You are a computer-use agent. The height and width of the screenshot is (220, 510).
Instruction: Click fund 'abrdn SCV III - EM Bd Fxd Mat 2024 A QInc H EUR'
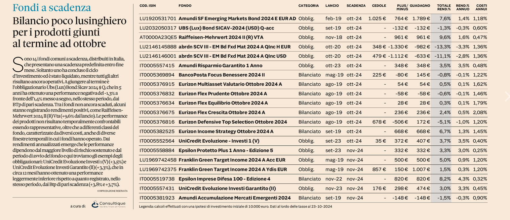(x=235, y=47)
